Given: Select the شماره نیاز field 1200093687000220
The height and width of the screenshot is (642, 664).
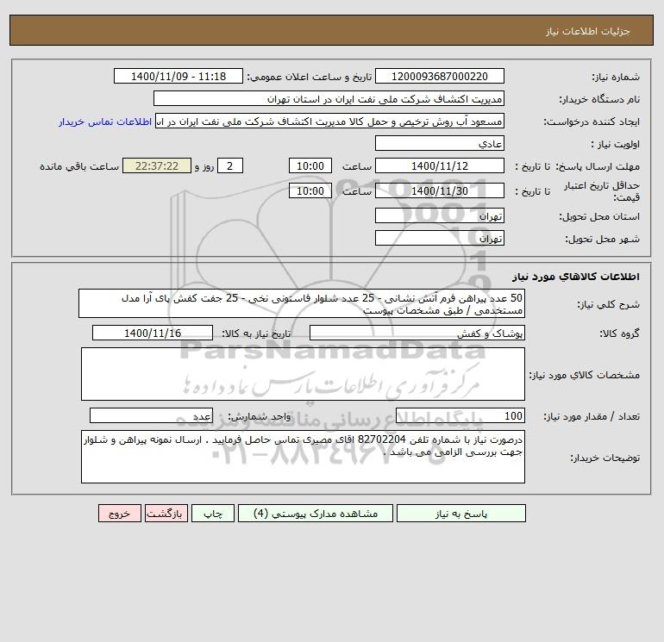Looking at the screenshot, I should click(440, 76).
